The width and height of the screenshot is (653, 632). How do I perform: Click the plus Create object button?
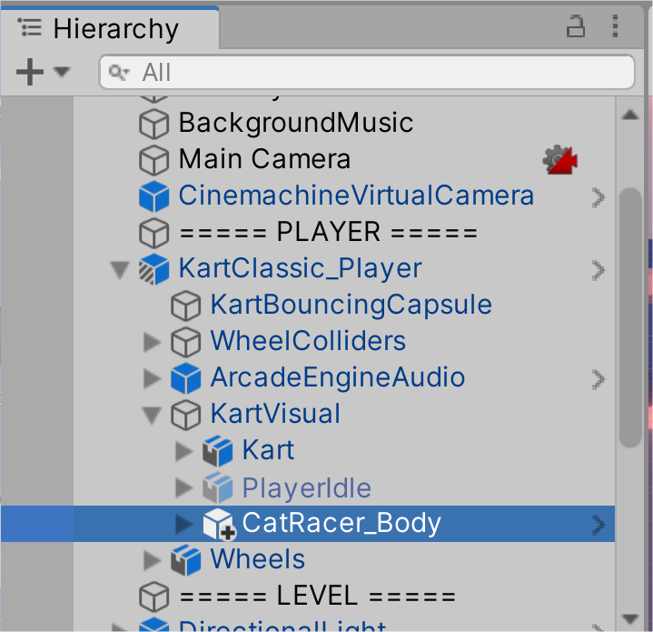[30, 72]
